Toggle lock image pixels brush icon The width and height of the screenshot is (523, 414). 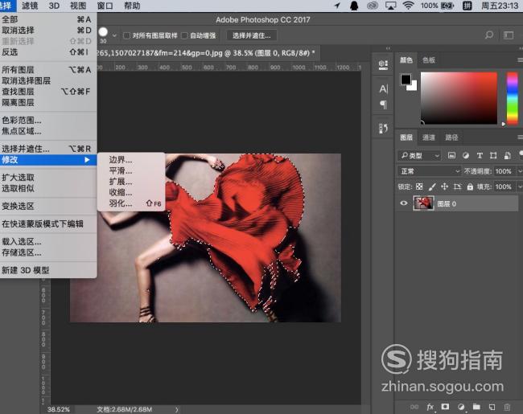coord(432,187)
